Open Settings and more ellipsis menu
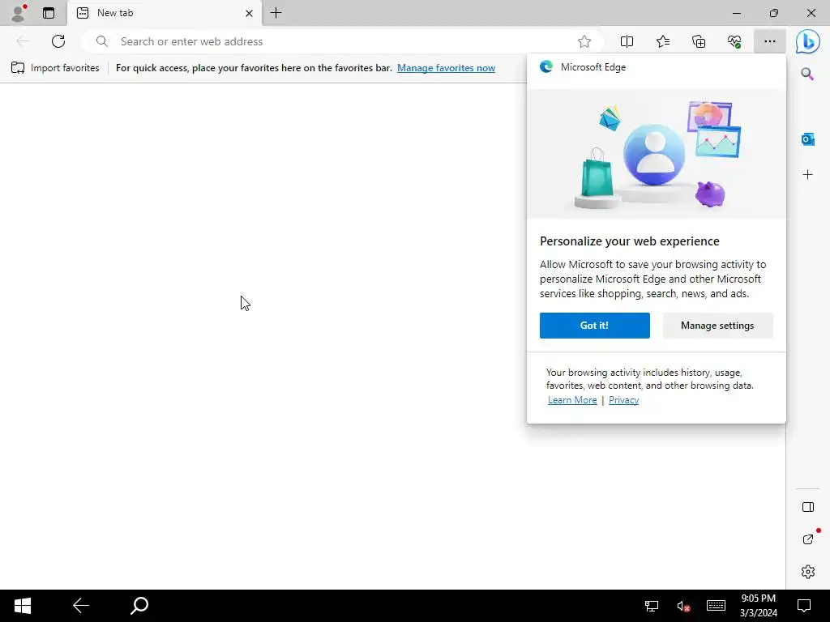 770,41
